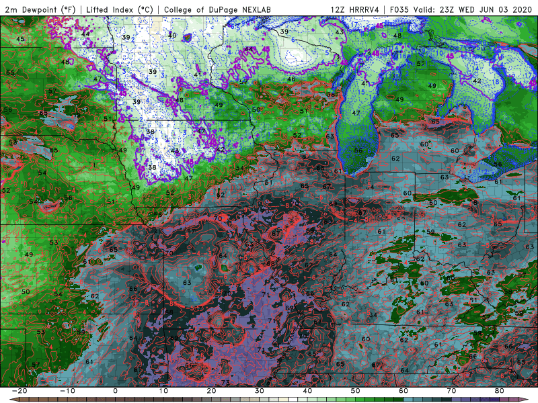Screen dimensions: 538x403
Task: Click the '10' label on the color scale
Action: point(163,391)
